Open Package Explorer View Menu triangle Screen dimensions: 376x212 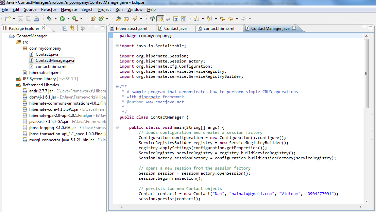90,27
